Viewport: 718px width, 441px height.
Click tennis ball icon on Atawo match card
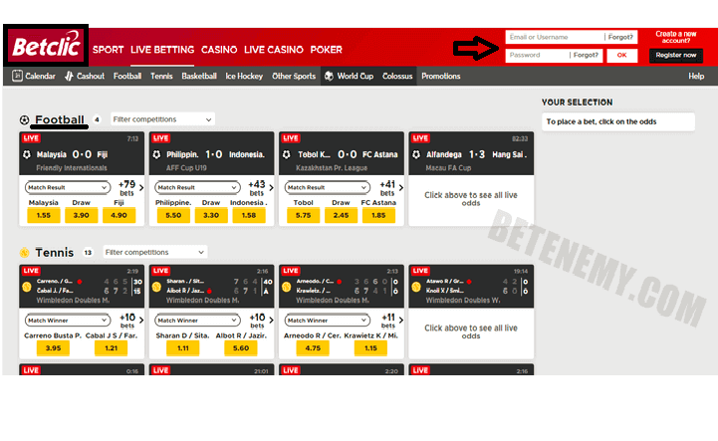click(416, 287)
